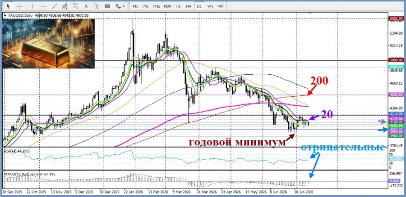Switch the chart to the H4 timeframe
The height and width of the screenshot is (197, 406).
(x=189, y=6)
